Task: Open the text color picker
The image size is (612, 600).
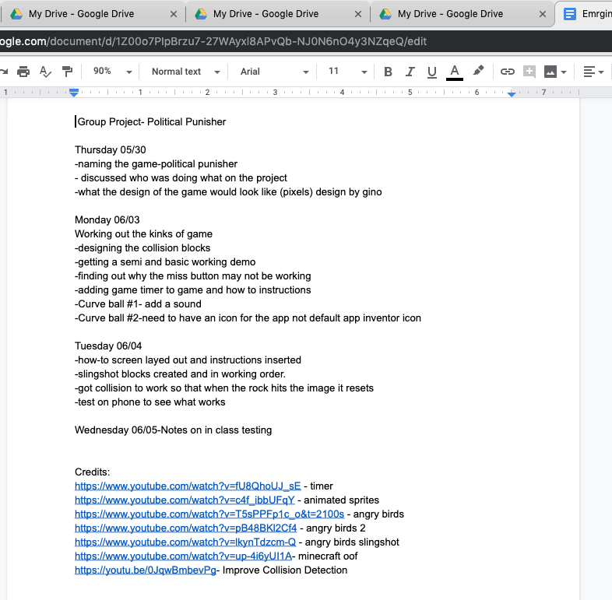Action: [455, 72]
